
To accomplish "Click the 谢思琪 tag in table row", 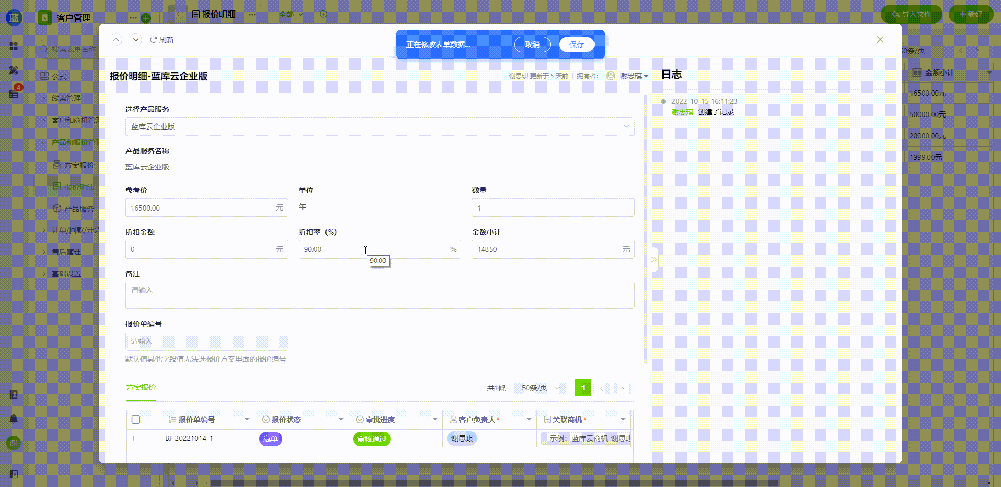I will coord(462,438).
